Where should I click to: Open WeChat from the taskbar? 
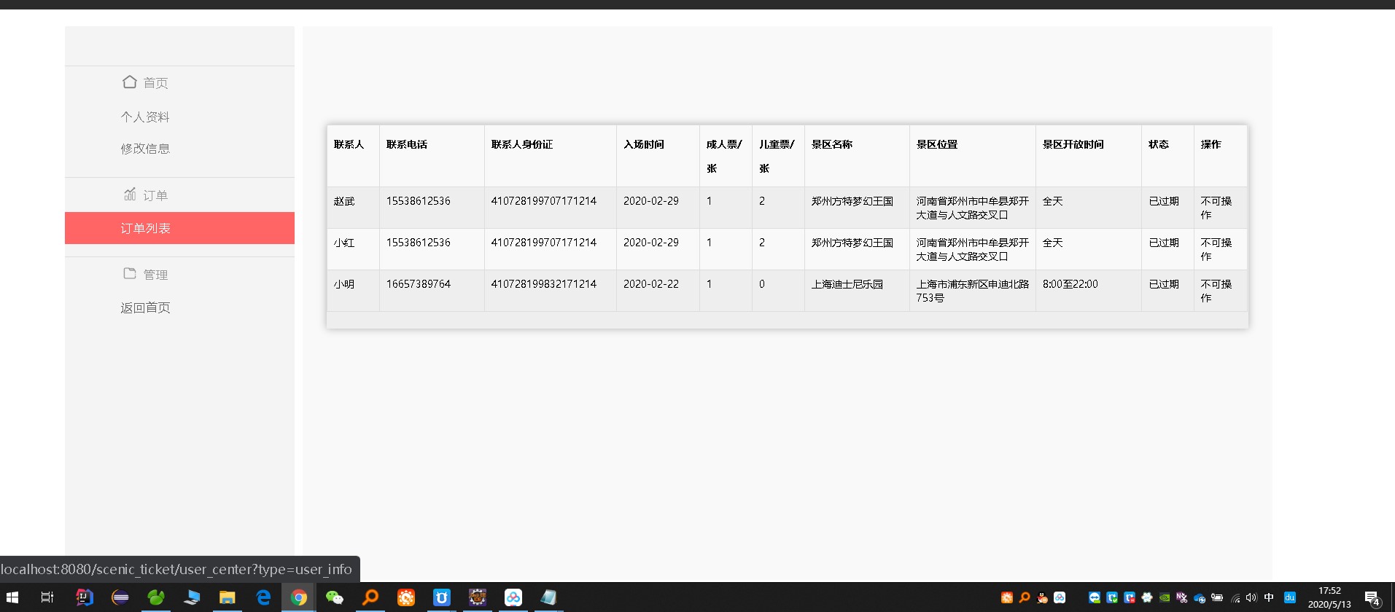tap(335, 597)
